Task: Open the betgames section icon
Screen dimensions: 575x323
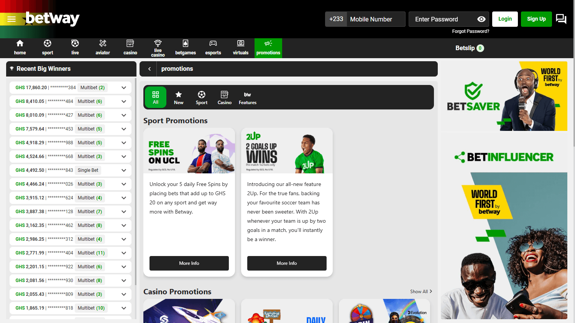Action: pos(185,48)
